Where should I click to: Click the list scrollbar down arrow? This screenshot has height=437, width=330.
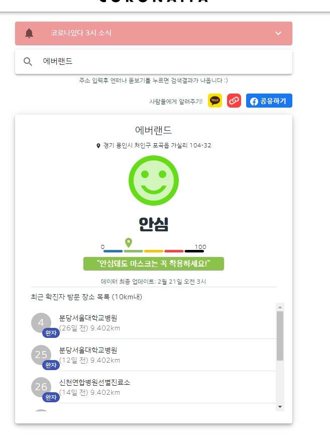(280, 407)
